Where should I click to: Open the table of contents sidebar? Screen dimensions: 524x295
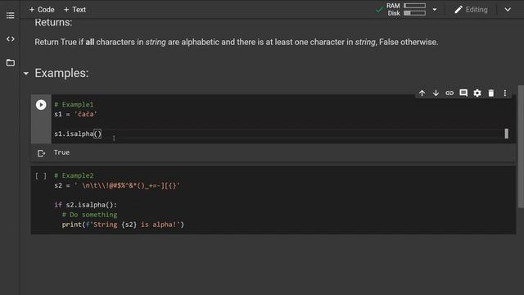(11, 16)
